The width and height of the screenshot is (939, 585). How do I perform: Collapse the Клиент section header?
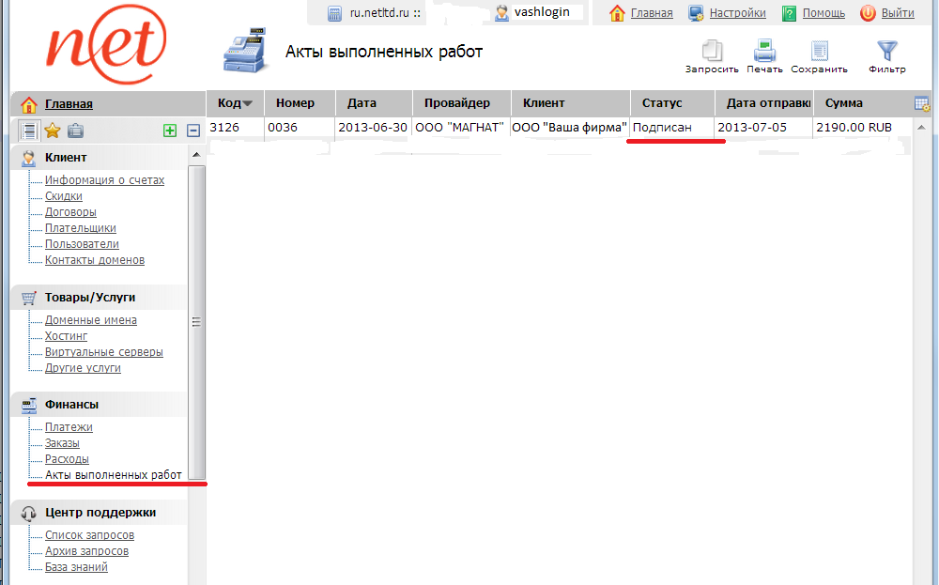(66, 158)
